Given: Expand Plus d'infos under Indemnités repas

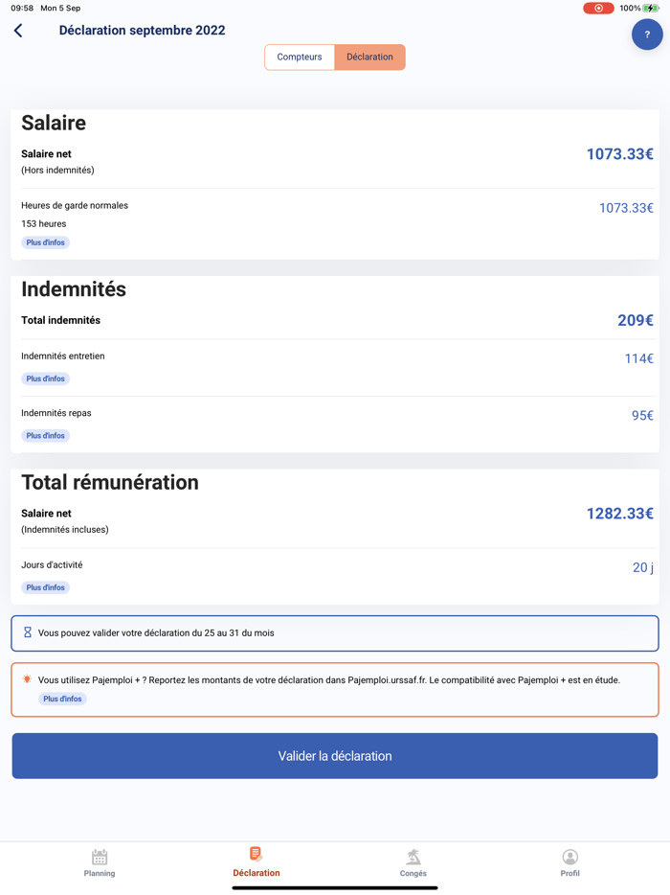Looking at the screenshot, I should point(46,435).
